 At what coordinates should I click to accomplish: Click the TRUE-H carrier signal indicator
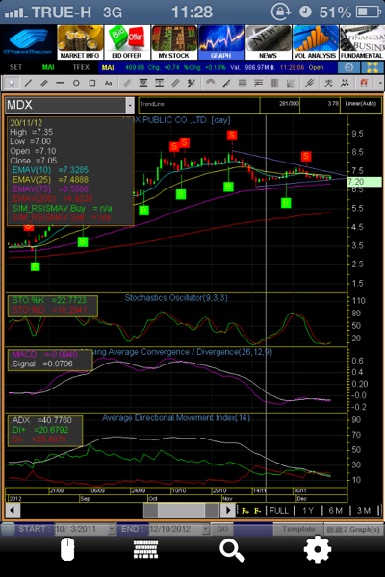click(x=48, y=13)
